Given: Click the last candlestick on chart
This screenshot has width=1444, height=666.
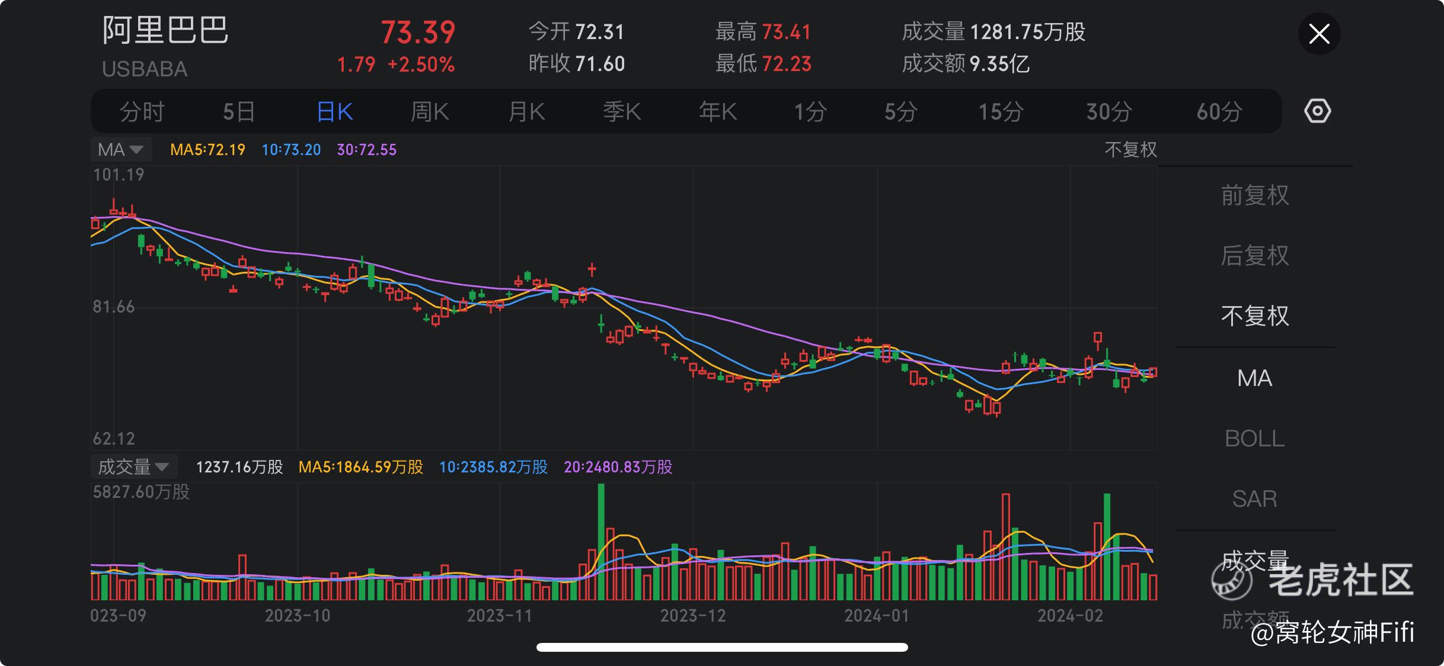Looking at the screenshot, I should click(1153, 372).
